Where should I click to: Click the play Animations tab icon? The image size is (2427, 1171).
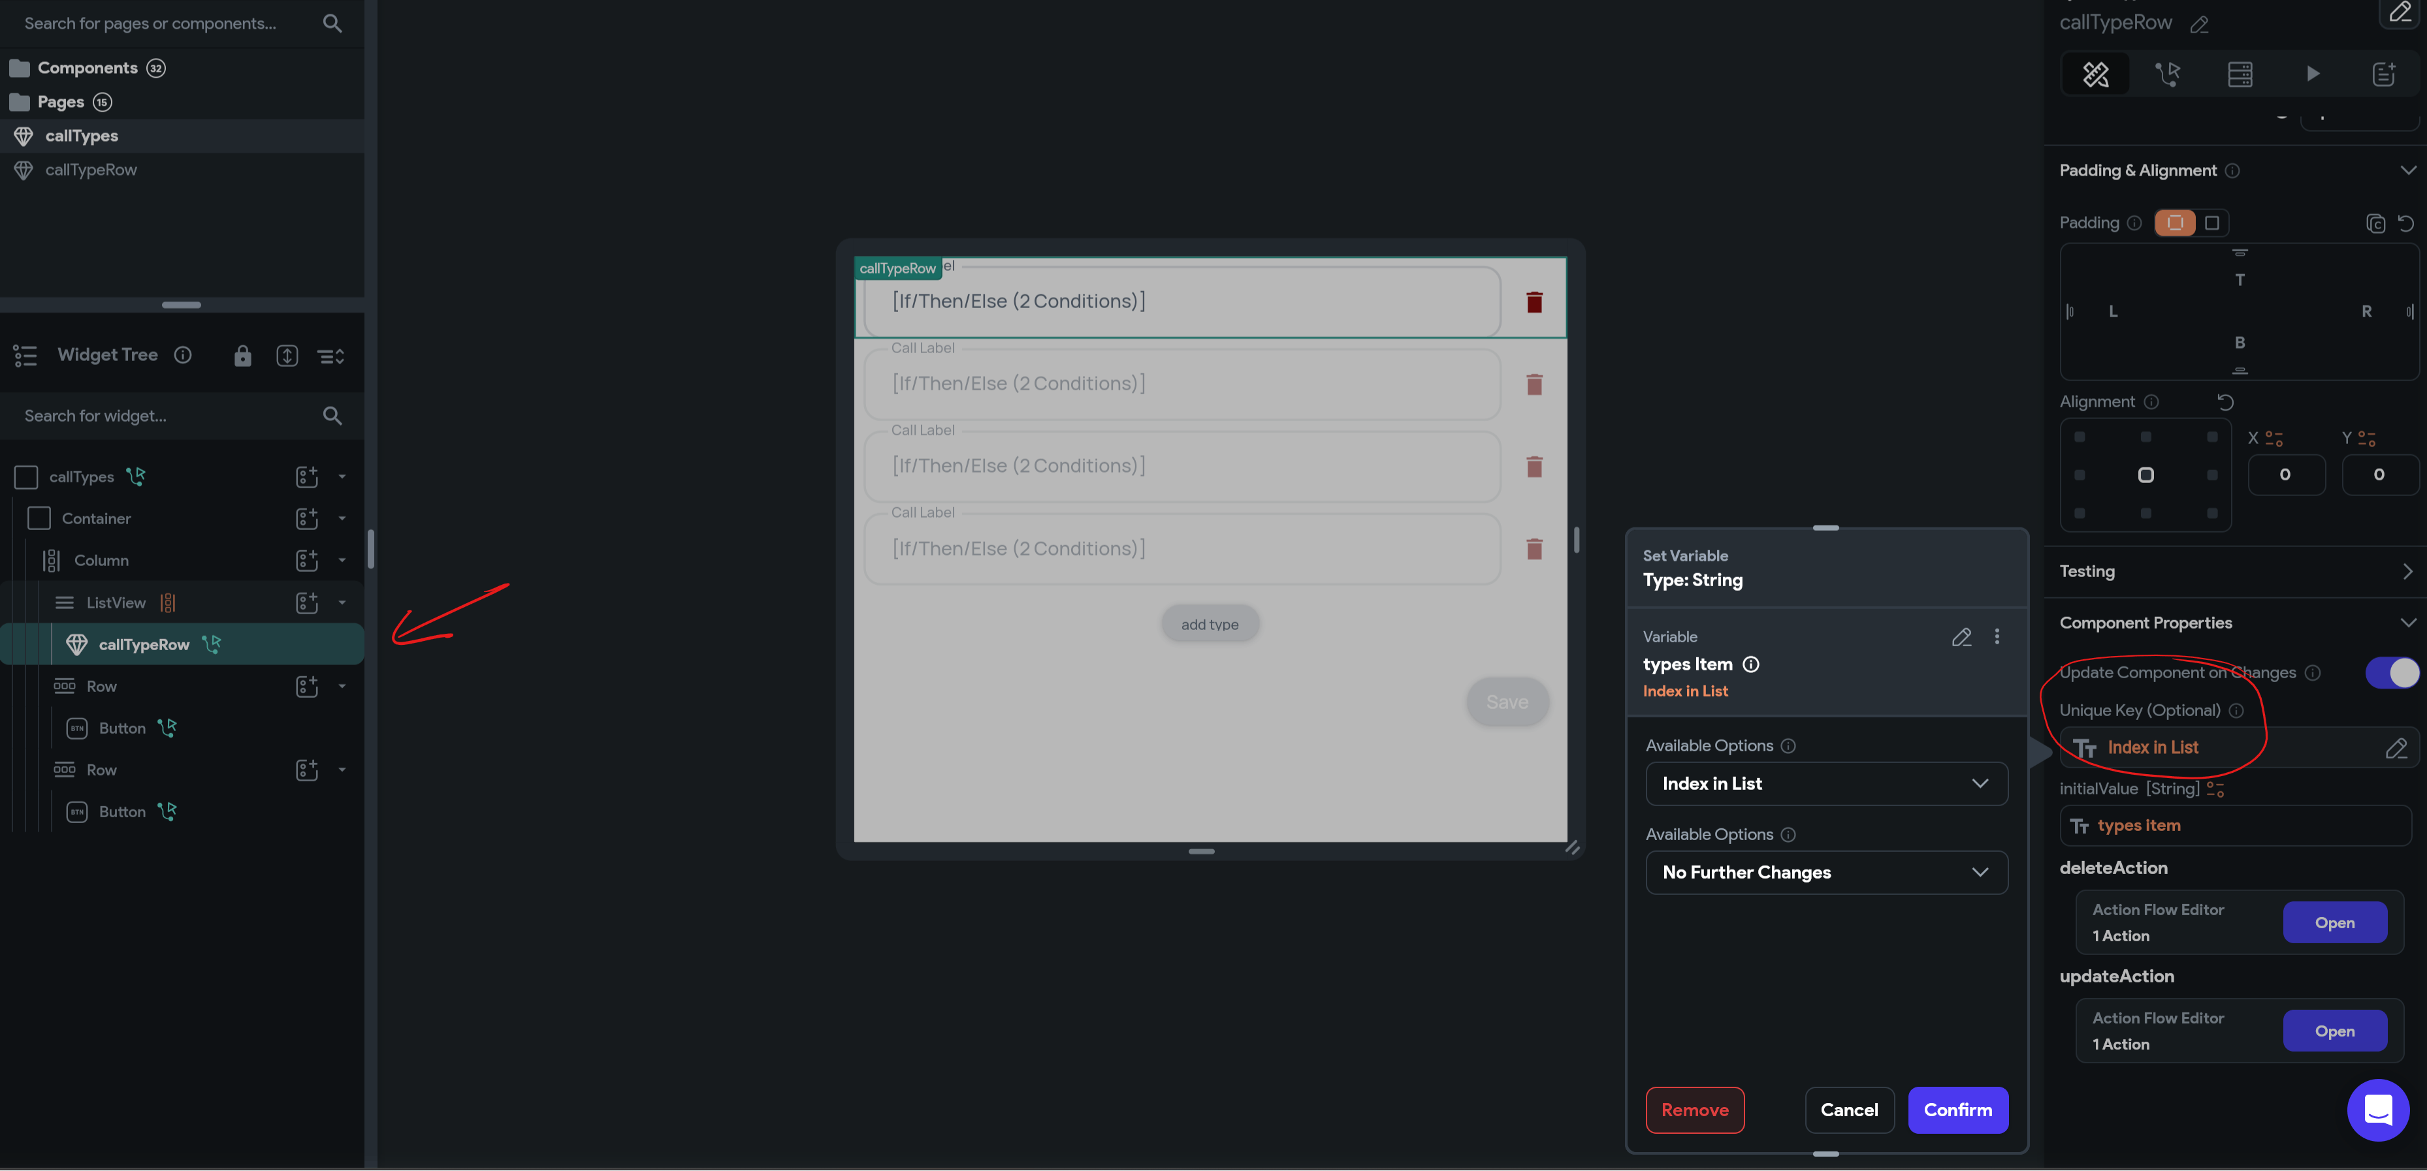coord(2312,74)
